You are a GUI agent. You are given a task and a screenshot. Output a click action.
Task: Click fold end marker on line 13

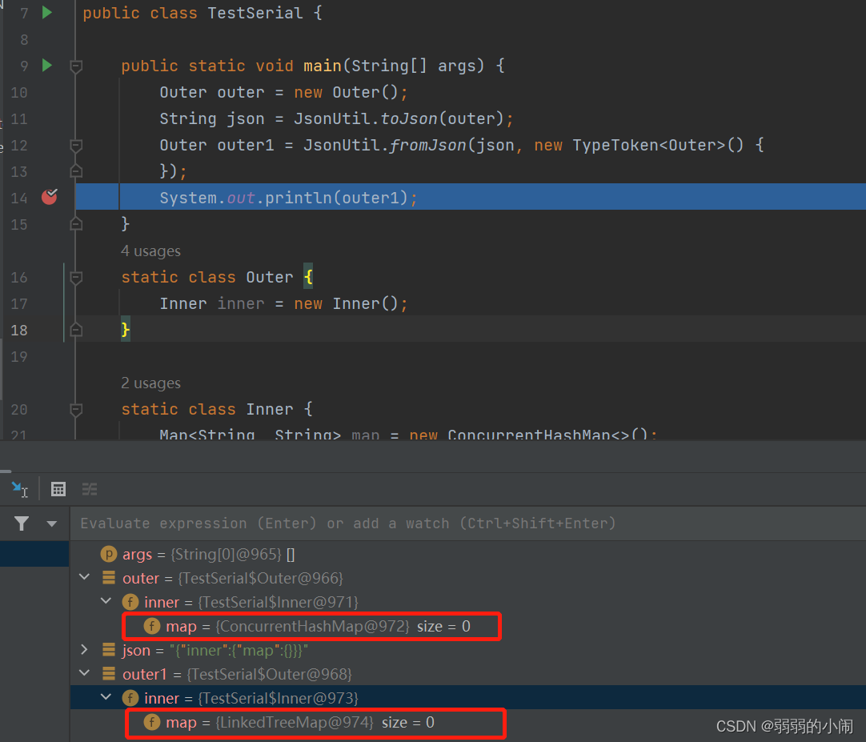(76, 170)
